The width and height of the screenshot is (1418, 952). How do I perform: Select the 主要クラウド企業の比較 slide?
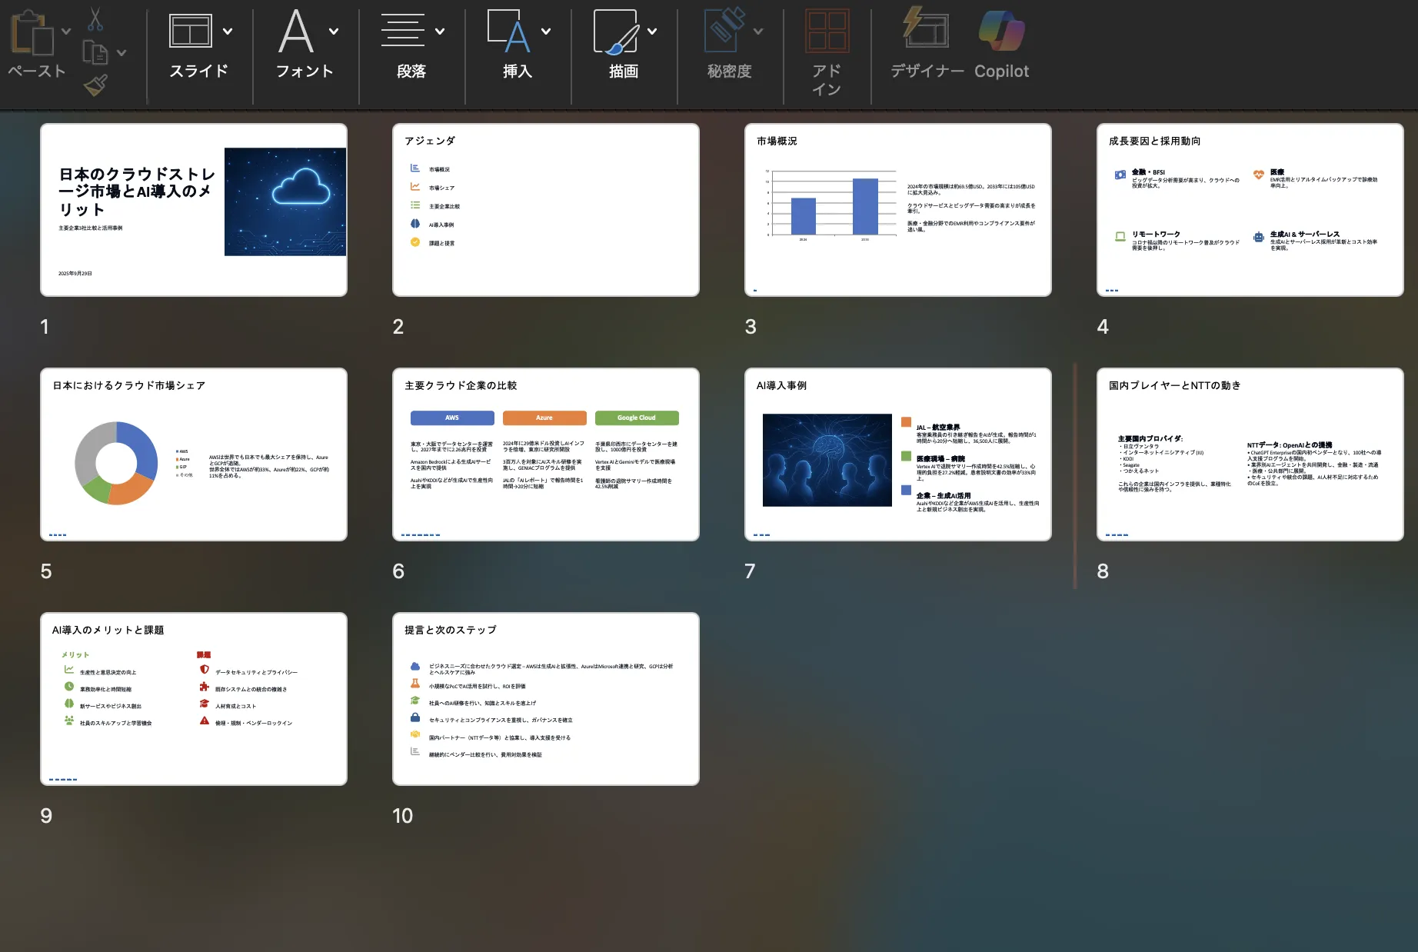(x=546, y=454)
